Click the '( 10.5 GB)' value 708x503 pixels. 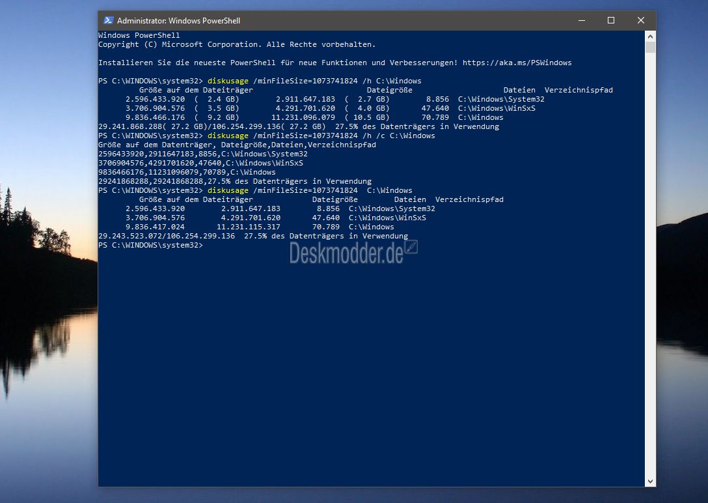point(366,117)
